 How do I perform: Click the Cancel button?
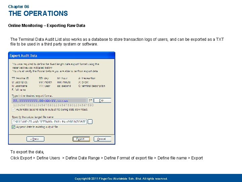[102, 139]
